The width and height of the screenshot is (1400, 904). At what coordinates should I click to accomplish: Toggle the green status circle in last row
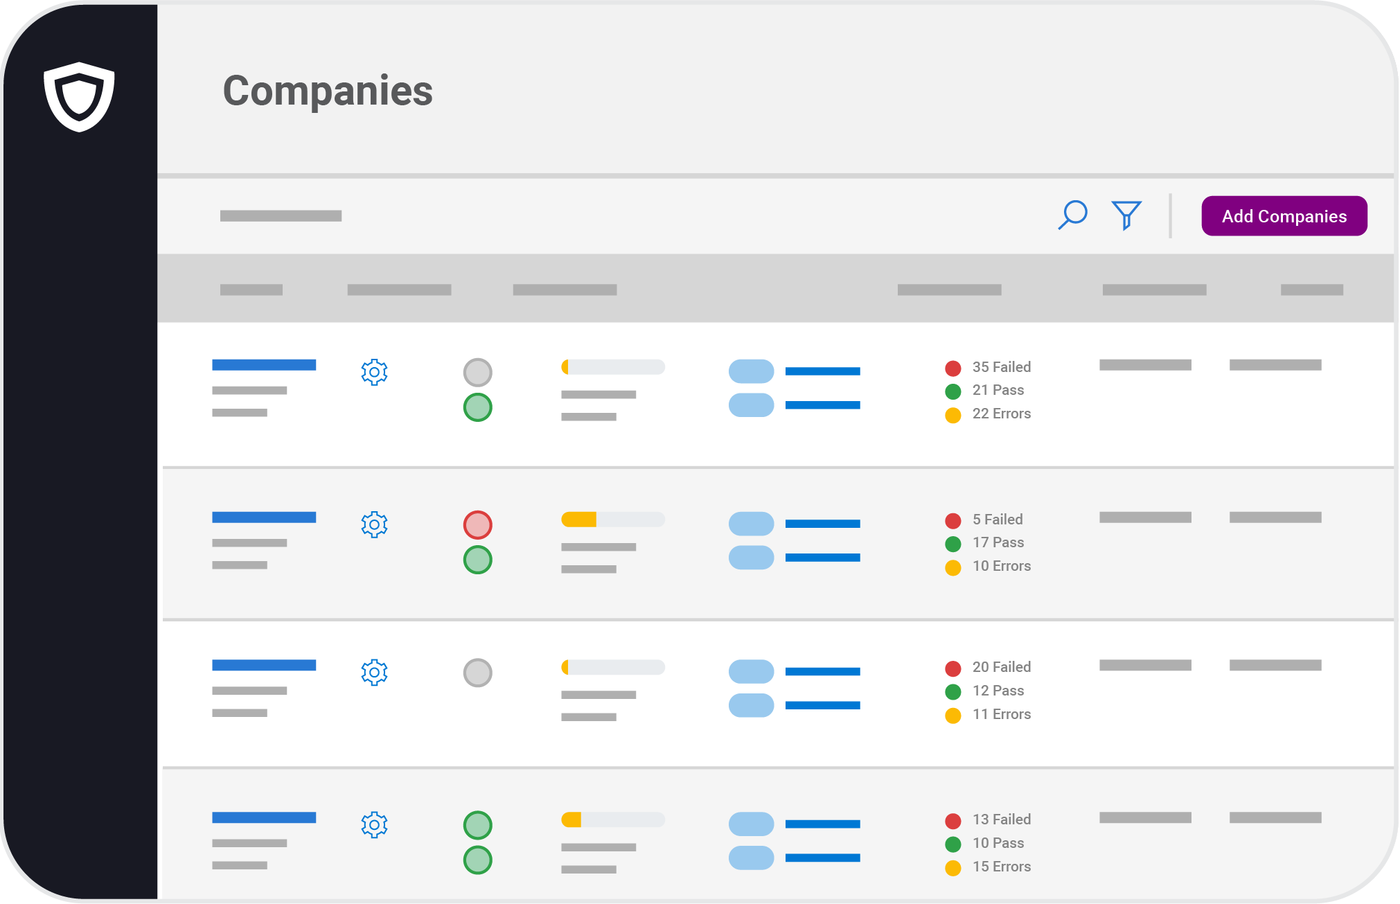(477, 825)
